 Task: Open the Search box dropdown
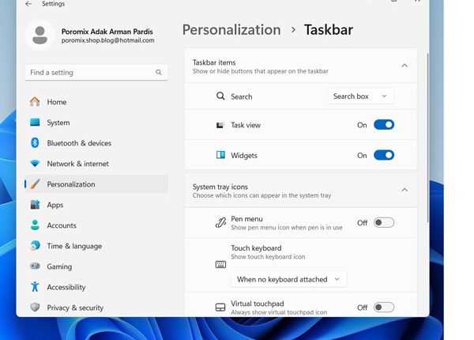(x=360, y=96)
